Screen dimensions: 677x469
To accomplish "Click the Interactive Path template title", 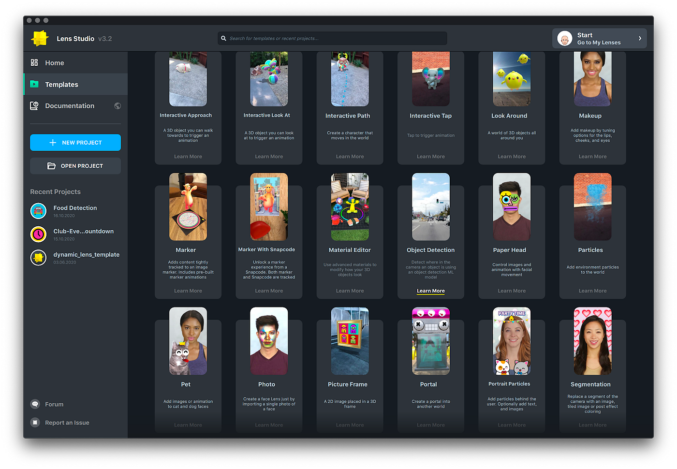I will (348, 116).
